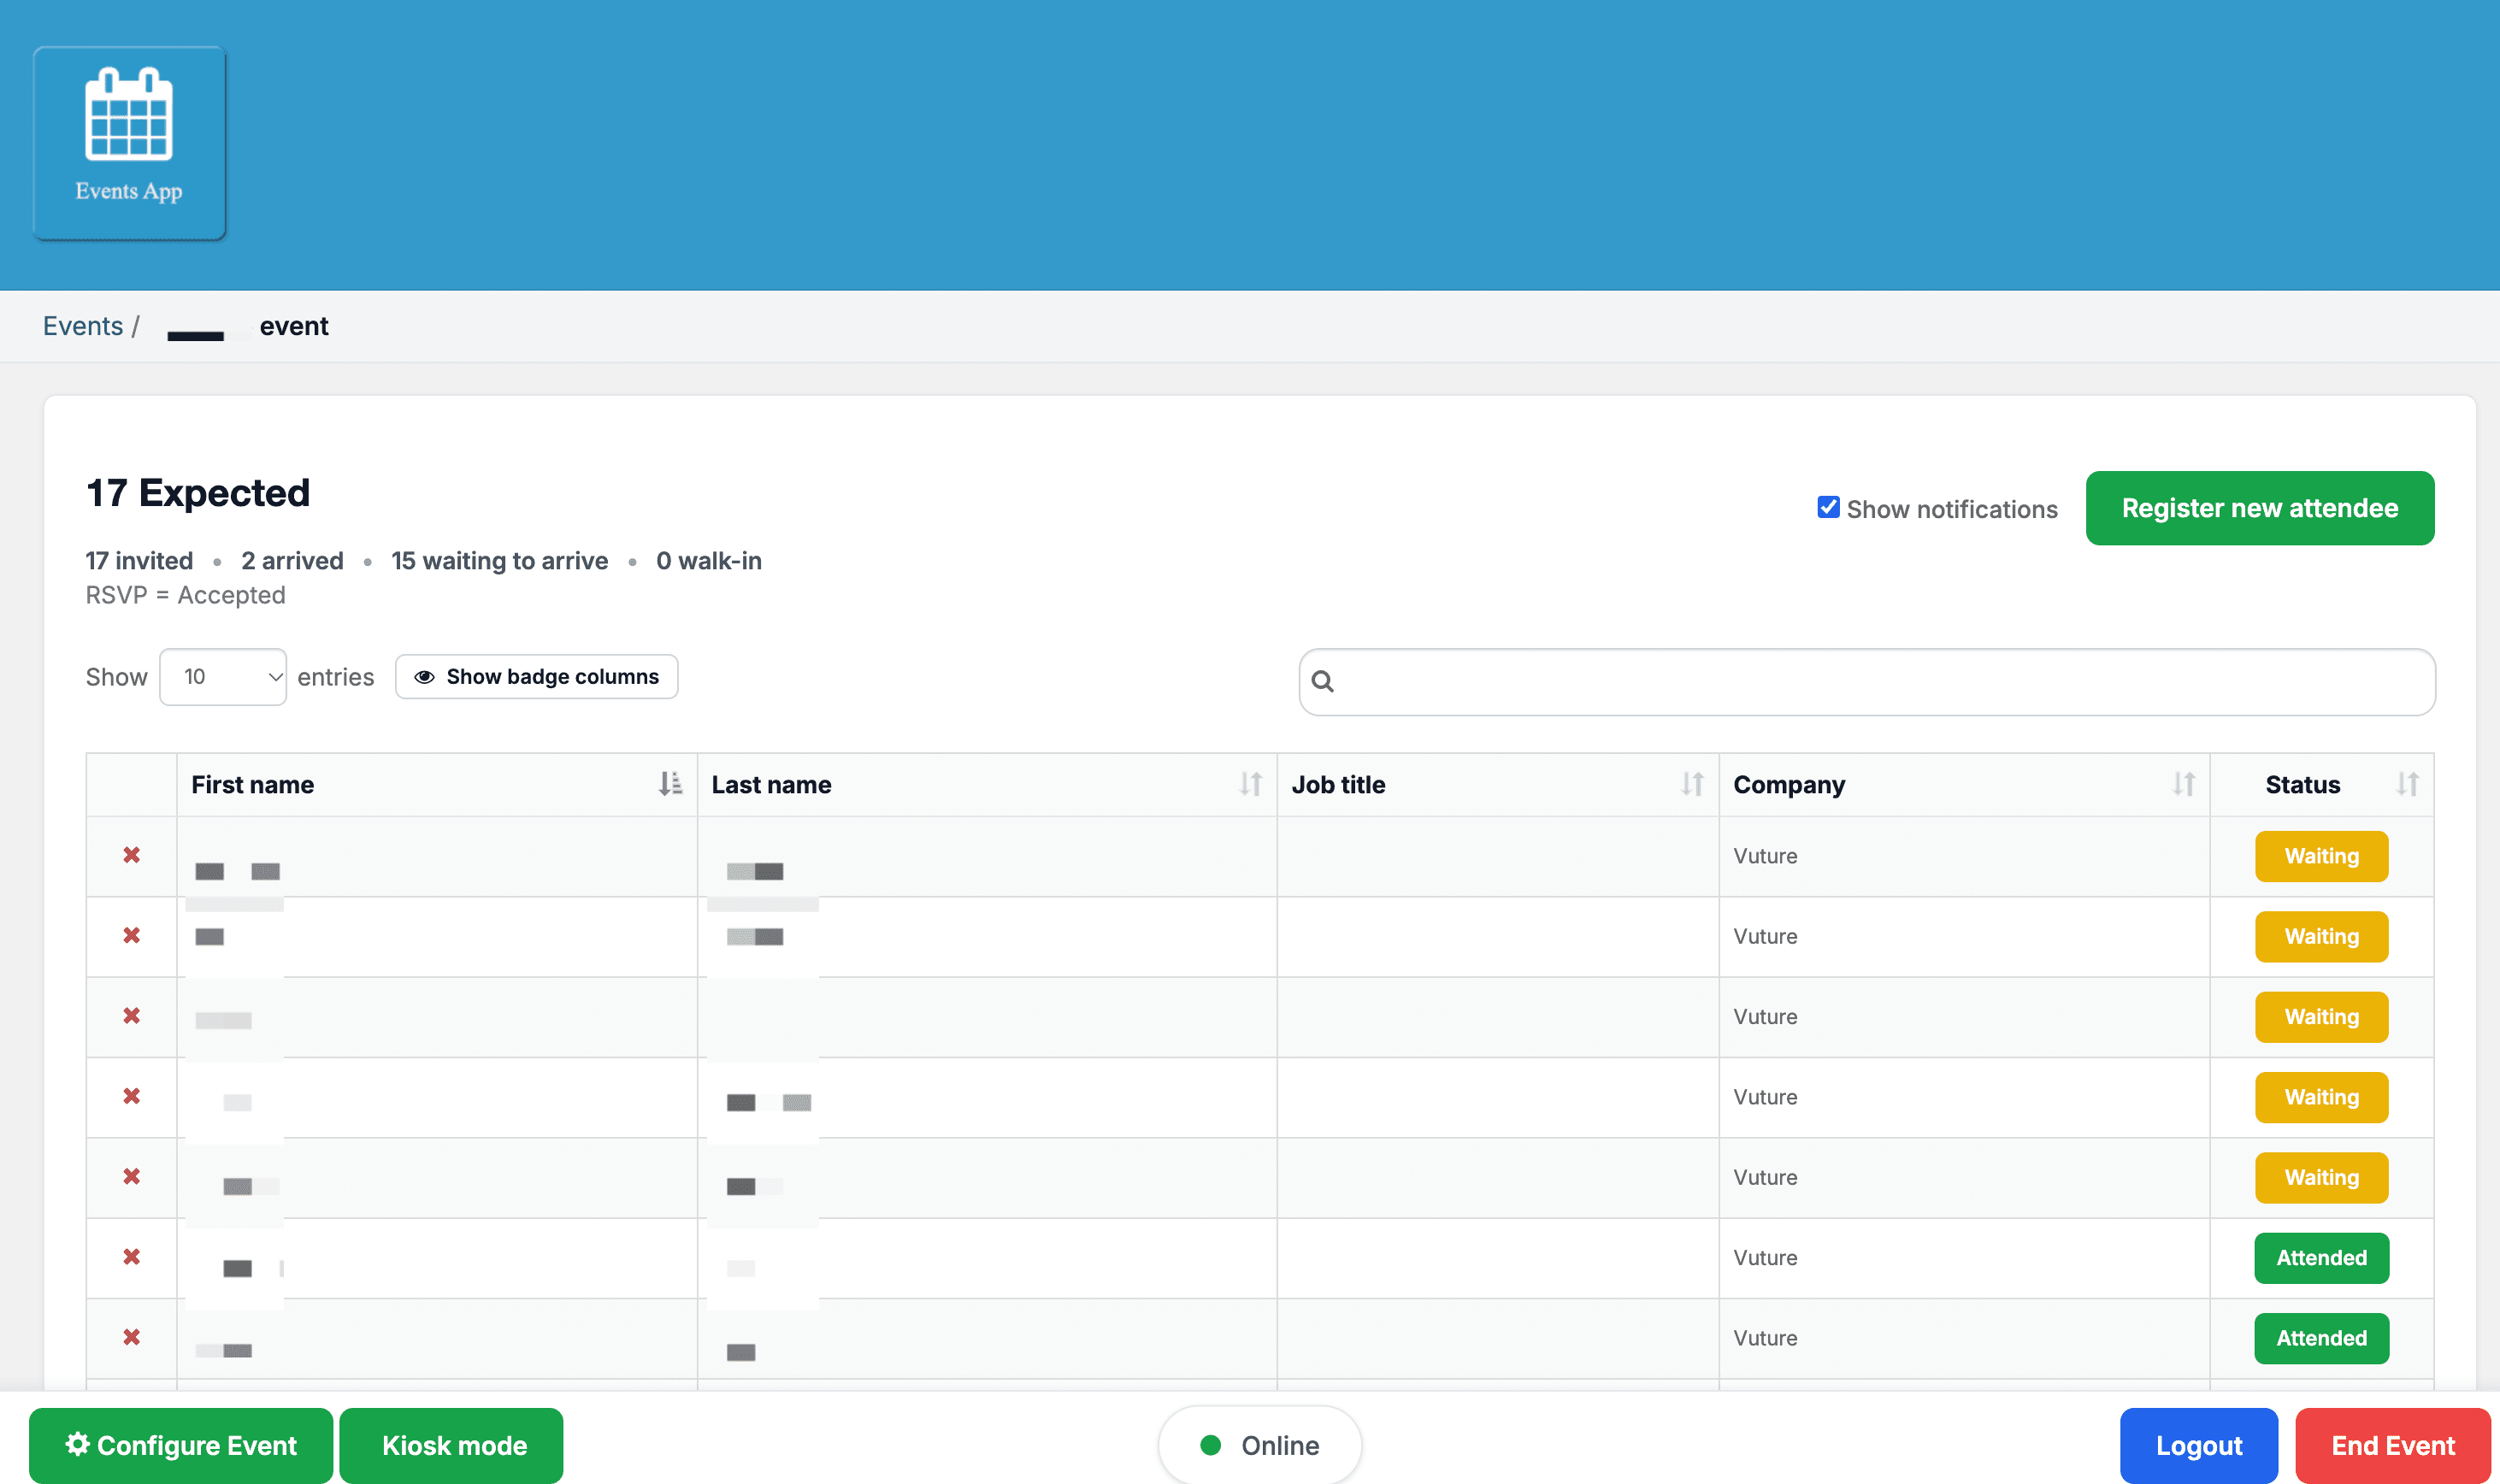Image resolution: width=2500 pixels, height=1484 pixels.
Task: Switch to Kiosk mode
Action: point(451,1445)
